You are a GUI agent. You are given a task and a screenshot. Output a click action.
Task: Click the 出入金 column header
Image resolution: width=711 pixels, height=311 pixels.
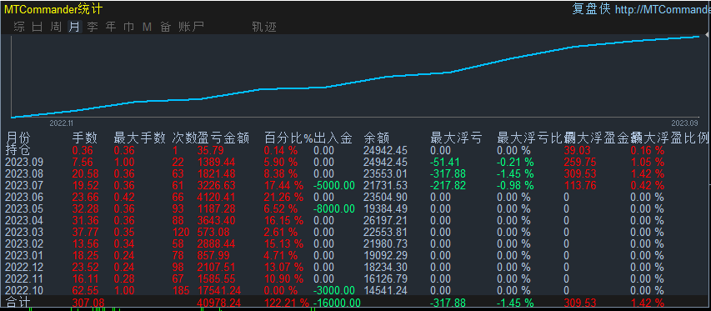[333, 138]
